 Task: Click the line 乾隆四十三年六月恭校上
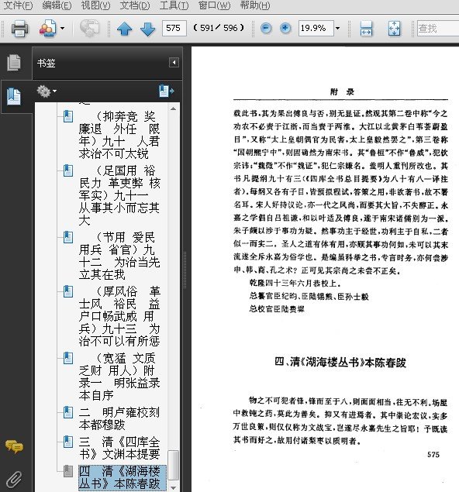pos(295,284)
